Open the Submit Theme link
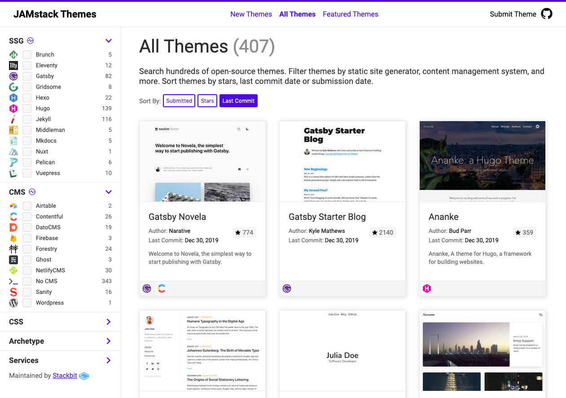The width and height of the screenshot is (566, 398). (x=513, y=14)
